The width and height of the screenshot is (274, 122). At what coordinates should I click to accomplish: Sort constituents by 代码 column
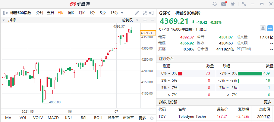[162, 109]
